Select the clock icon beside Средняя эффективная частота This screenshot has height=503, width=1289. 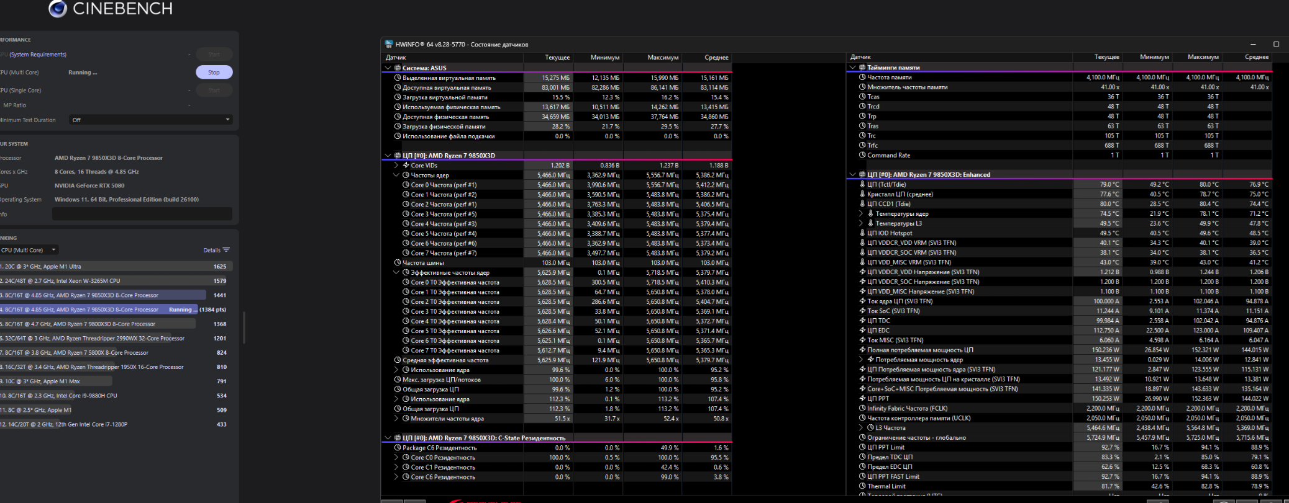pos(398,360)
